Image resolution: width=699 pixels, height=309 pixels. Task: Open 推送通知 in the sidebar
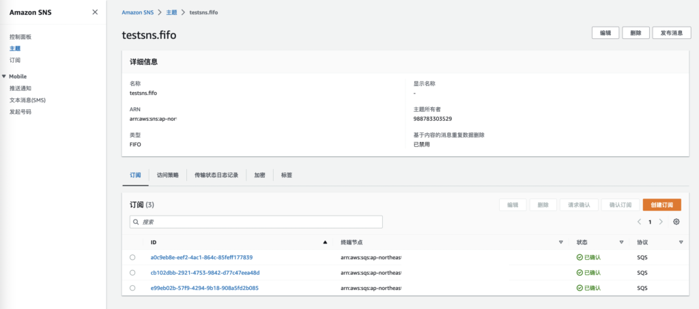coord(20,88)
